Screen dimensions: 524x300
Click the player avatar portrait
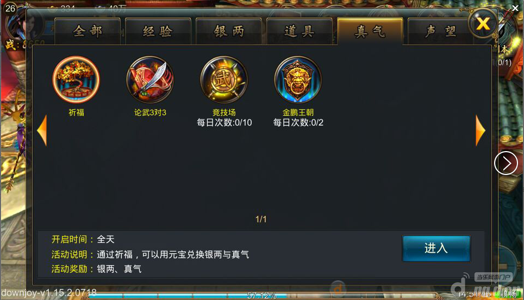[x=23, y=25]
